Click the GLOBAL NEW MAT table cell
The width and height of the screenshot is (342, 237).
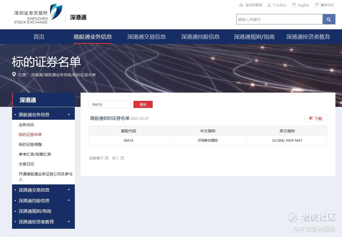287,141
